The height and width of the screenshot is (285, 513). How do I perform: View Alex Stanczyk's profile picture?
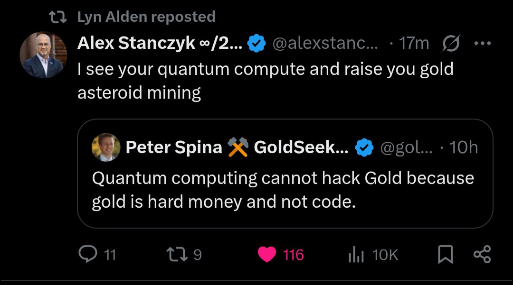click(x=43, y=55)
